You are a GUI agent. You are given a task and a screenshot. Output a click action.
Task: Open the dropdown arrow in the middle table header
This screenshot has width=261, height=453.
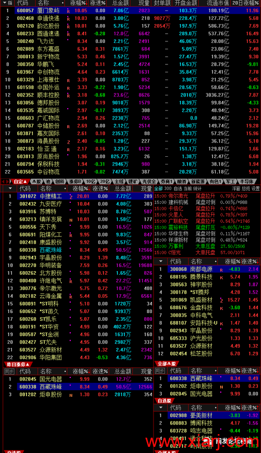tap(10, 188)
